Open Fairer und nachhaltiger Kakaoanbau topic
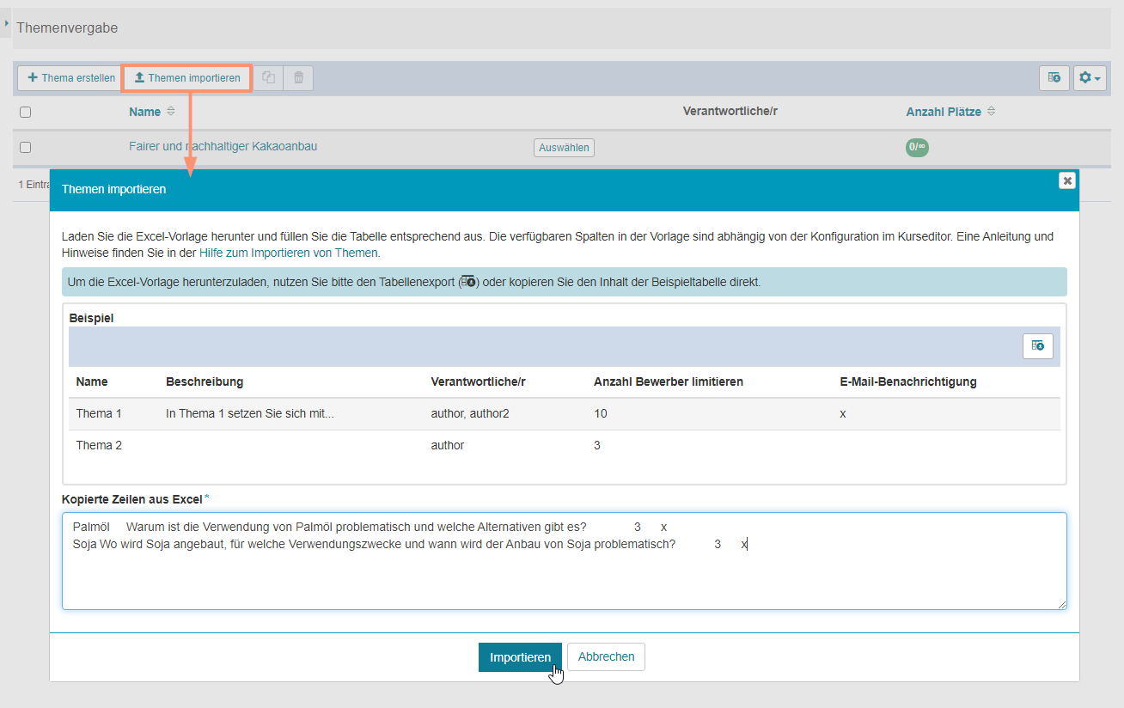The image size is (1124, 708). pyautogui.click(x=223, y=147)
